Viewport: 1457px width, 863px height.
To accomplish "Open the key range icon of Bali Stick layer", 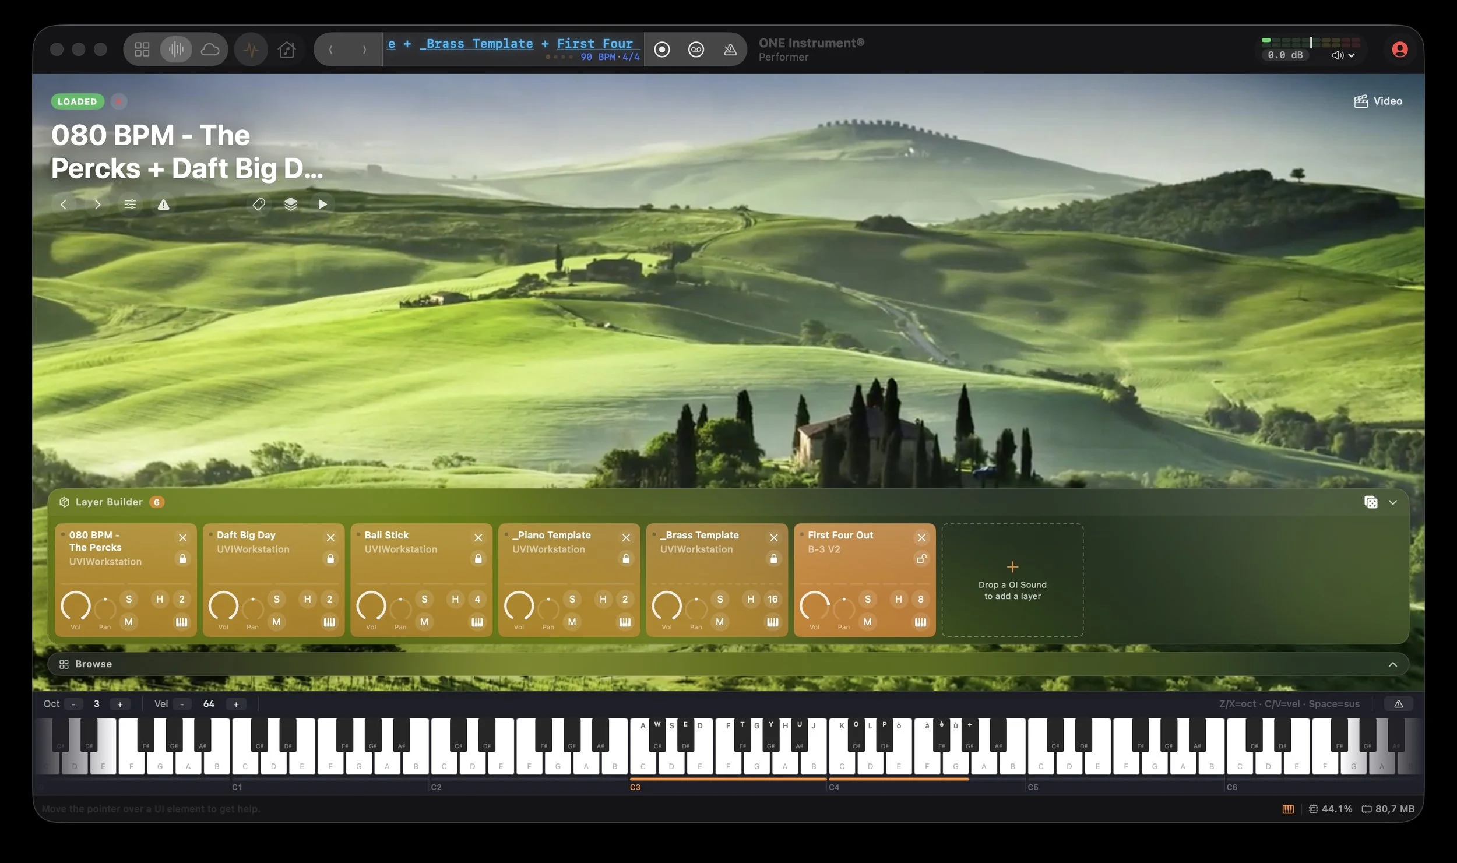I will coord(477,622).
